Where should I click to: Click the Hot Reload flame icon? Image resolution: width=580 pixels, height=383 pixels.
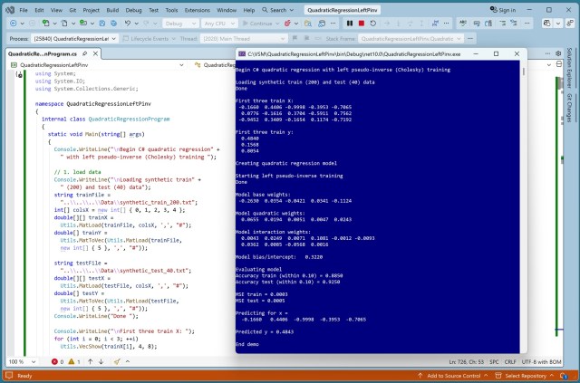coord(287,24)
